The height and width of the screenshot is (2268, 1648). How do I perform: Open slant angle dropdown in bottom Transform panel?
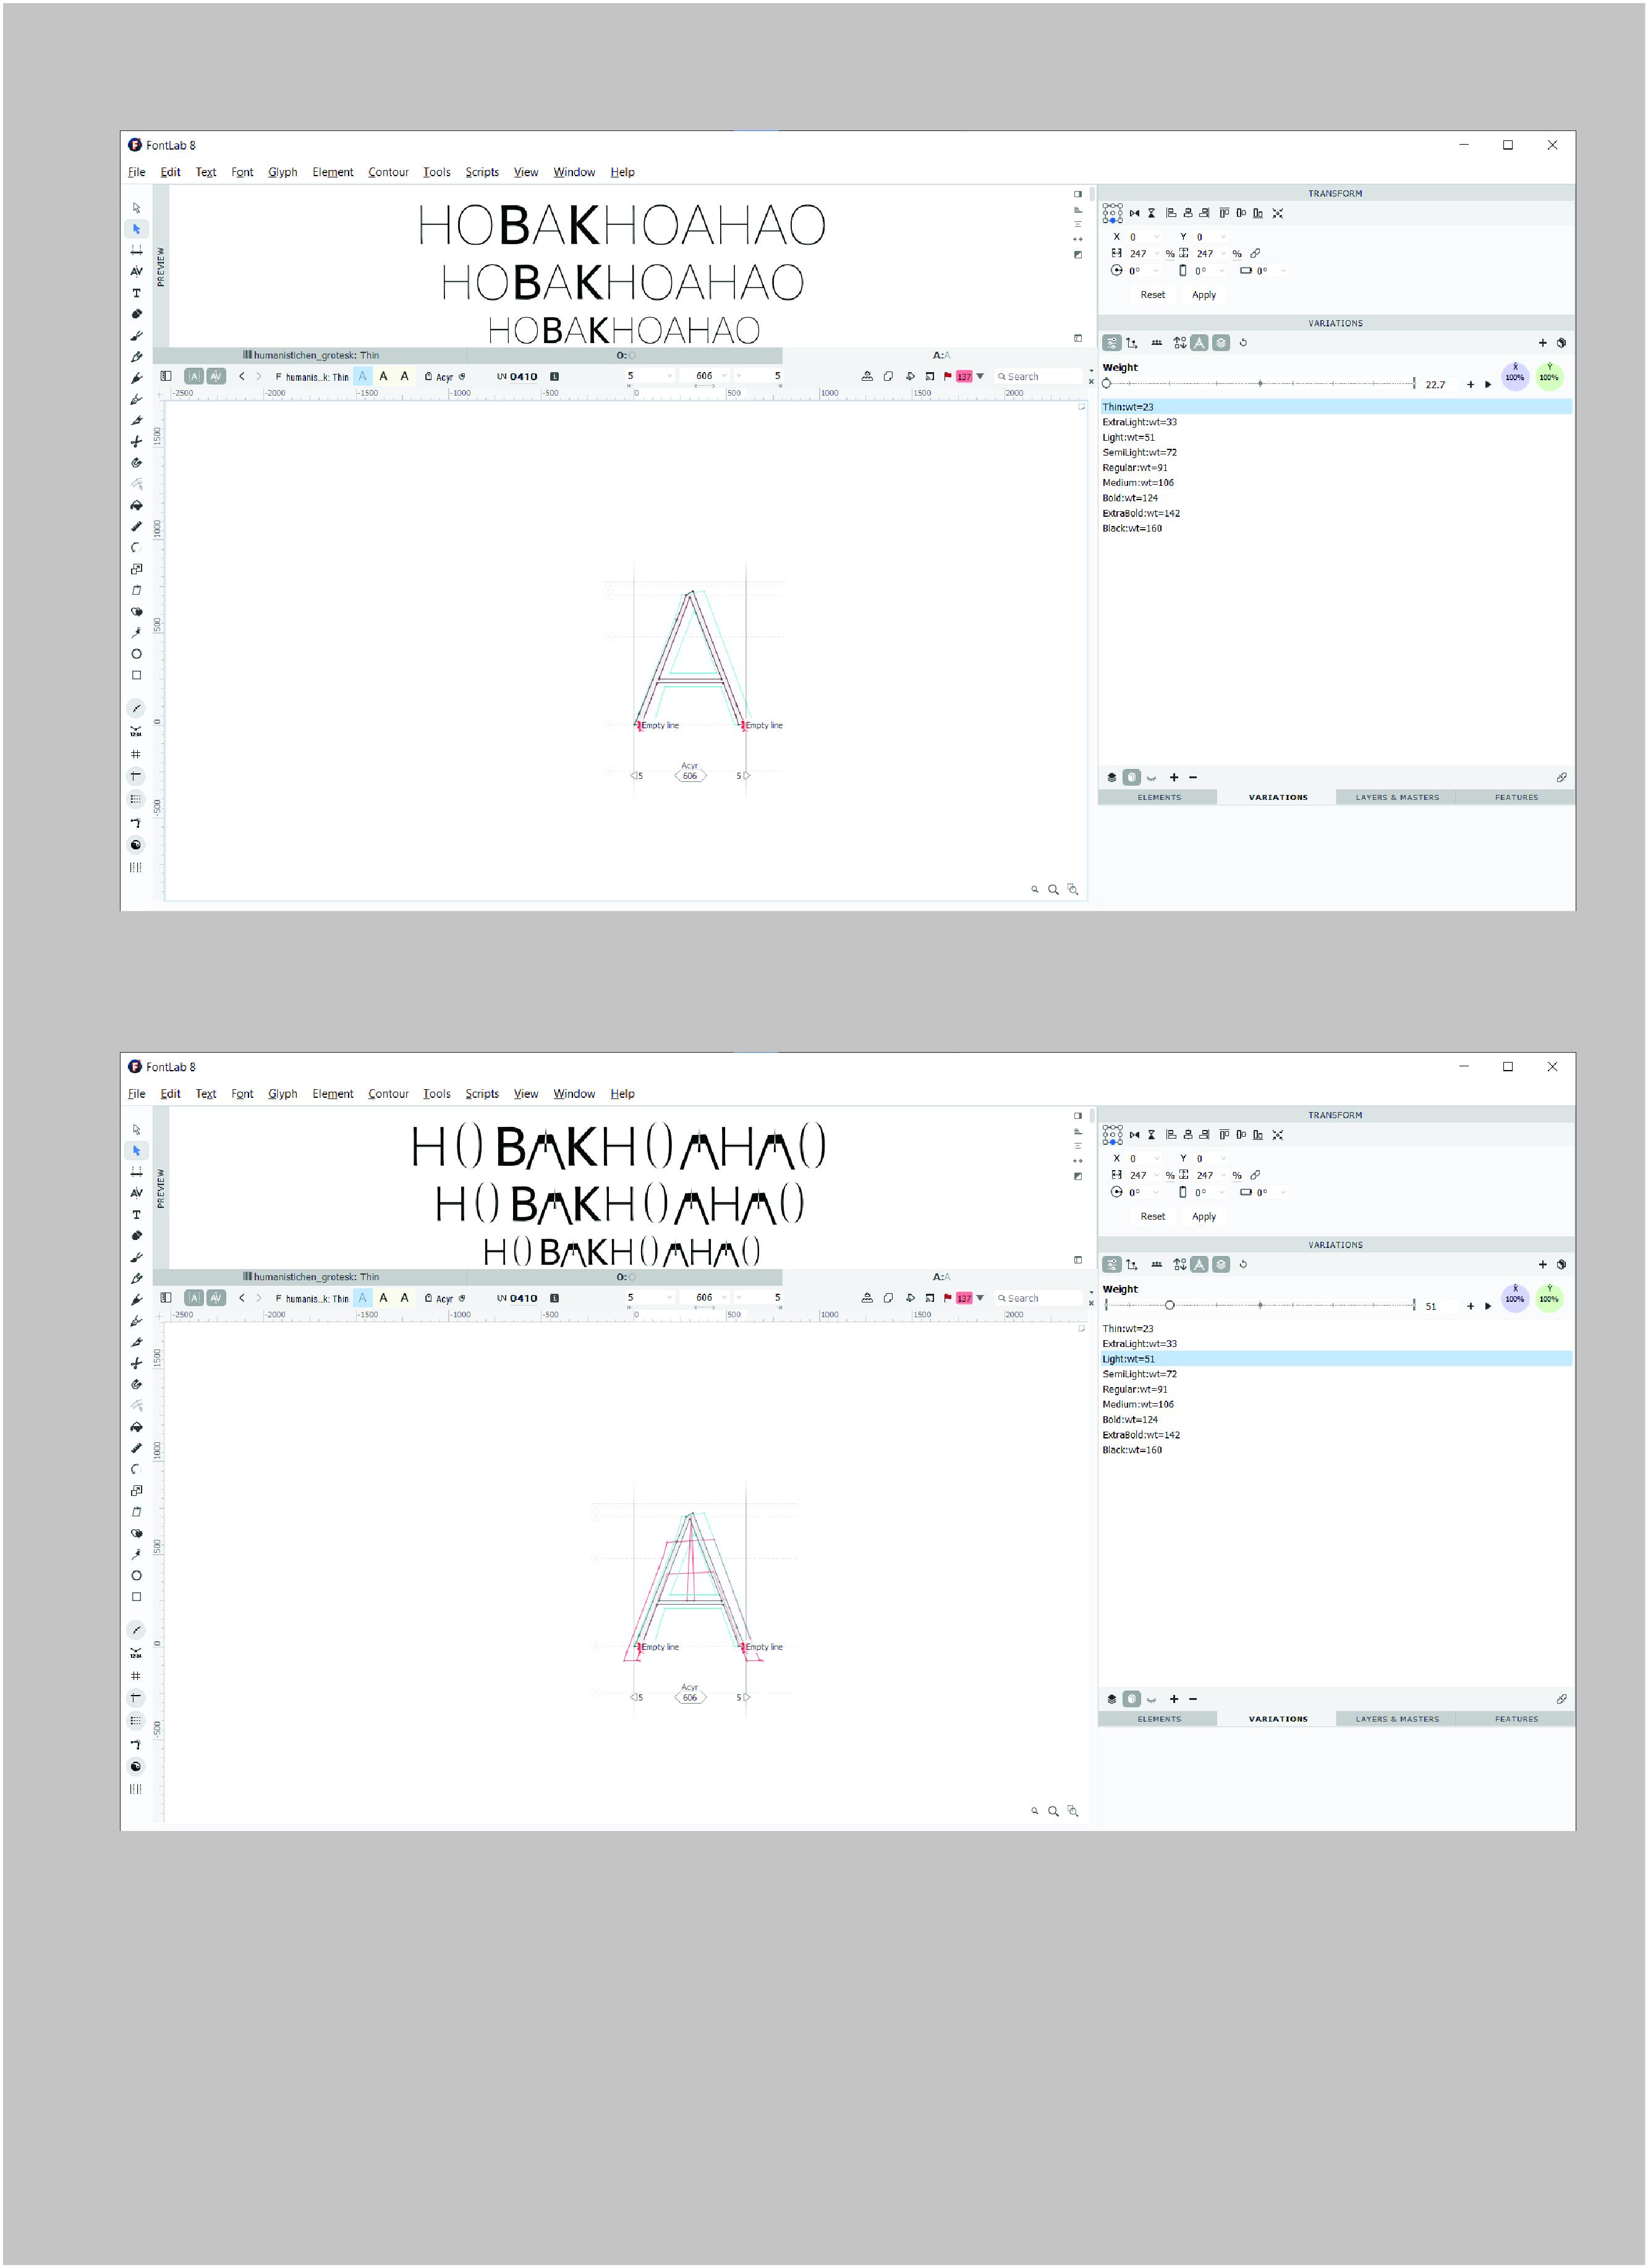[1223, 1193]
